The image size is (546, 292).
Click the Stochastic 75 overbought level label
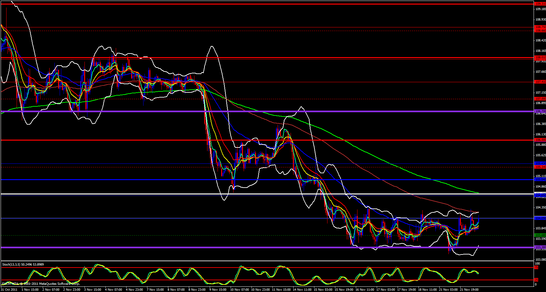[536, 268]
